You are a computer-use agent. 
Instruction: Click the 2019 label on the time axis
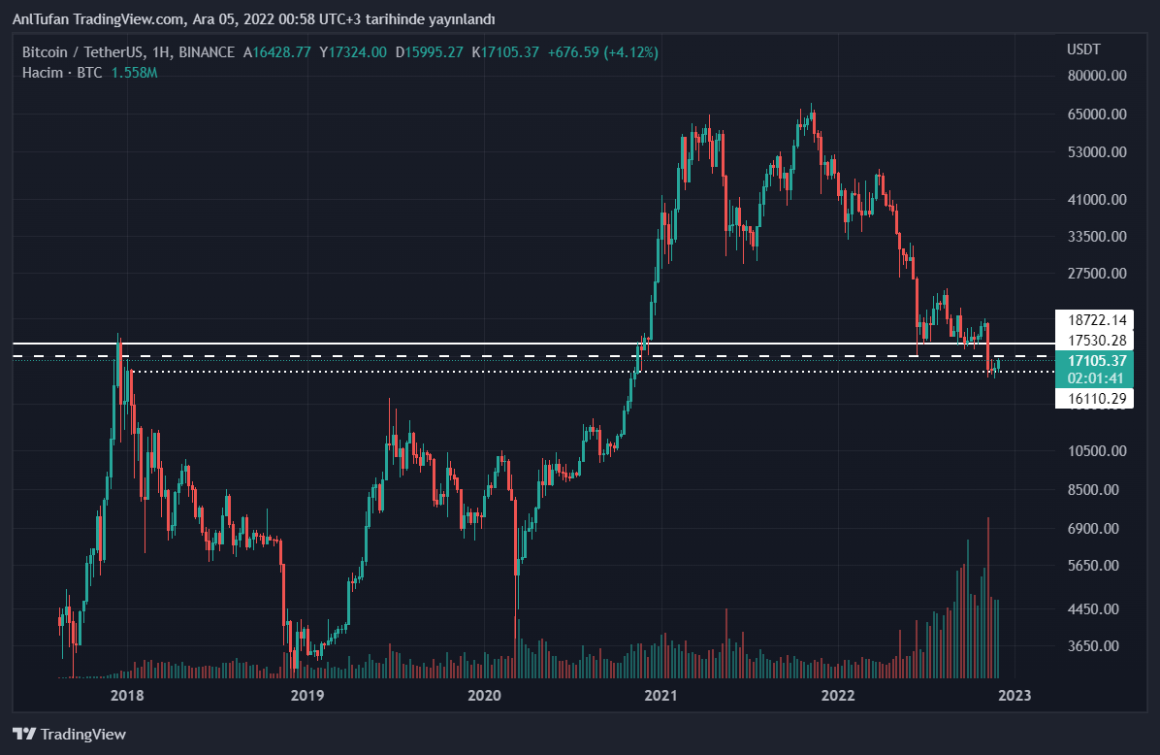point(307,695)
